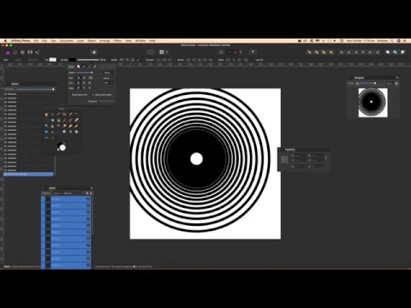Open the Apple menu

pos(5,41)
